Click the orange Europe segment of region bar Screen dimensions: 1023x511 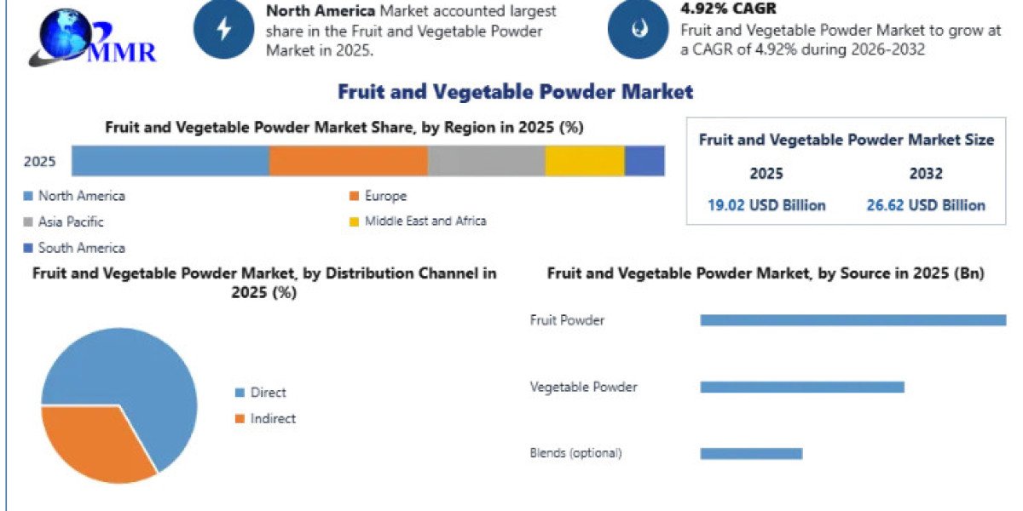349,161
